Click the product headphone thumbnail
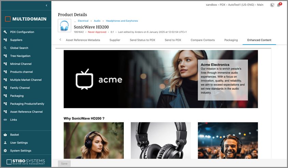The width and height of the screenshot is (288, 168). (64, 26)
